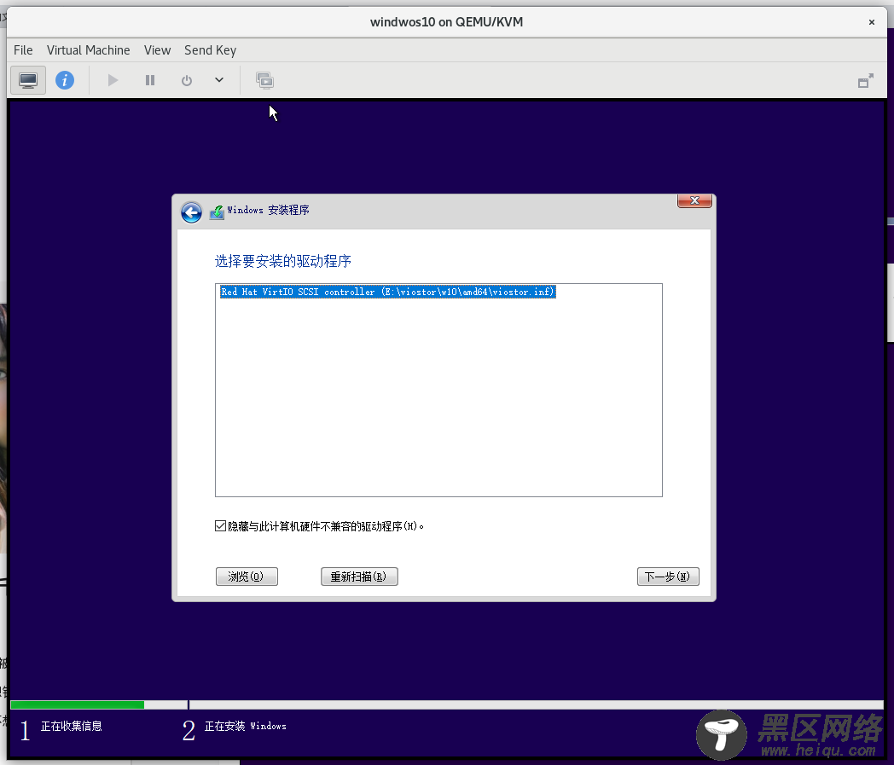894x765 pixels.
Task: Open the File menu
Action: coord(23,50)
